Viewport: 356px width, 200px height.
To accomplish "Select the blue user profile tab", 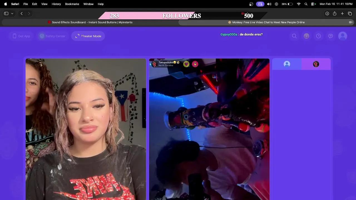I will click(x=287, y=64).
